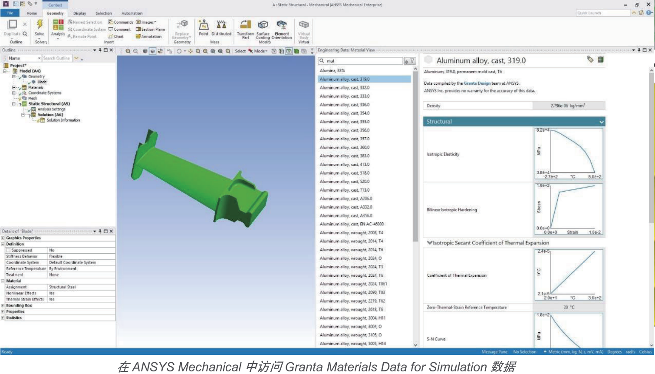
Task: Collapse the Structural properties section chevron
Action: 601,122
